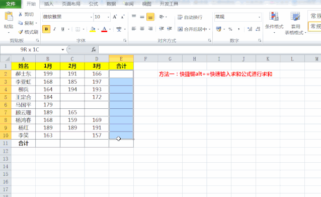The width and height of the screenshot is (321, 197).
Task: Select the Format Painter brush
Action: 21,32
